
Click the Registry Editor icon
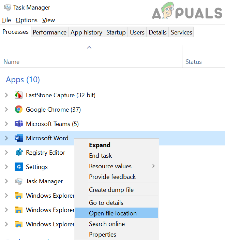(19, 153)
